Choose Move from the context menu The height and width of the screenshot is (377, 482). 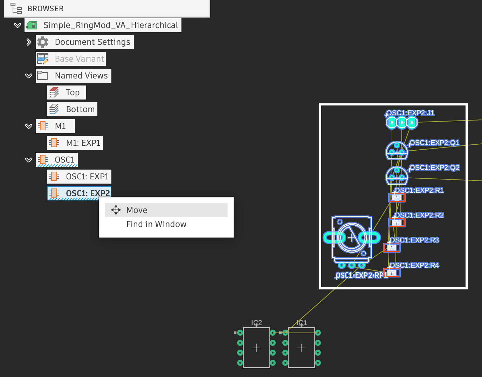click(166, 210)
